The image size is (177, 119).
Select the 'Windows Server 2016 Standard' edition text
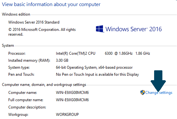point(34,22)
